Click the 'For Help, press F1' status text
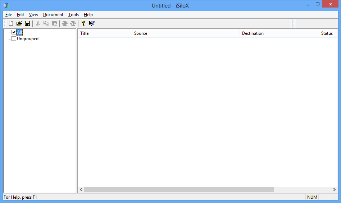This screenshot has width=341, height=203. pos(20,197)
